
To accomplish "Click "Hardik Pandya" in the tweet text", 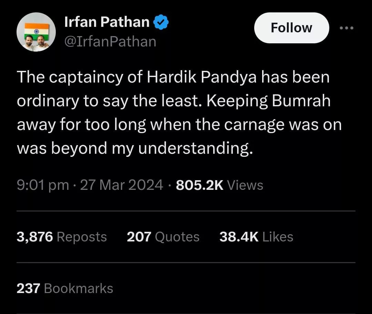I will click(x=202, y=77).
